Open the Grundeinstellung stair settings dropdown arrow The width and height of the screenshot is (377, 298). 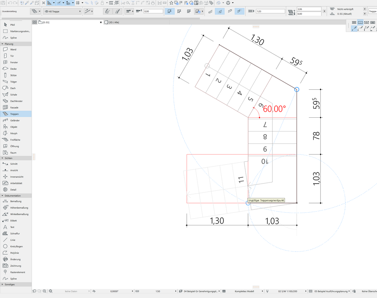pyautogui.click(x=39, y=11)
